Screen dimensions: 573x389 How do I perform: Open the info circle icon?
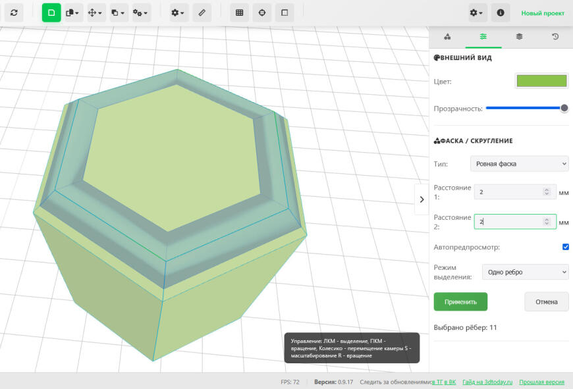point(501,13)
